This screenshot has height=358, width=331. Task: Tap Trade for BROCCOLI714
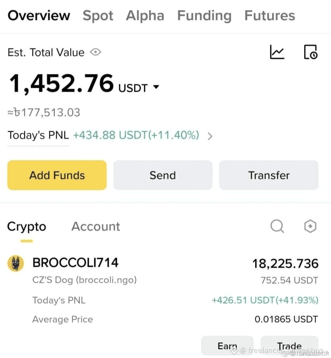click(x=290, y=346)
